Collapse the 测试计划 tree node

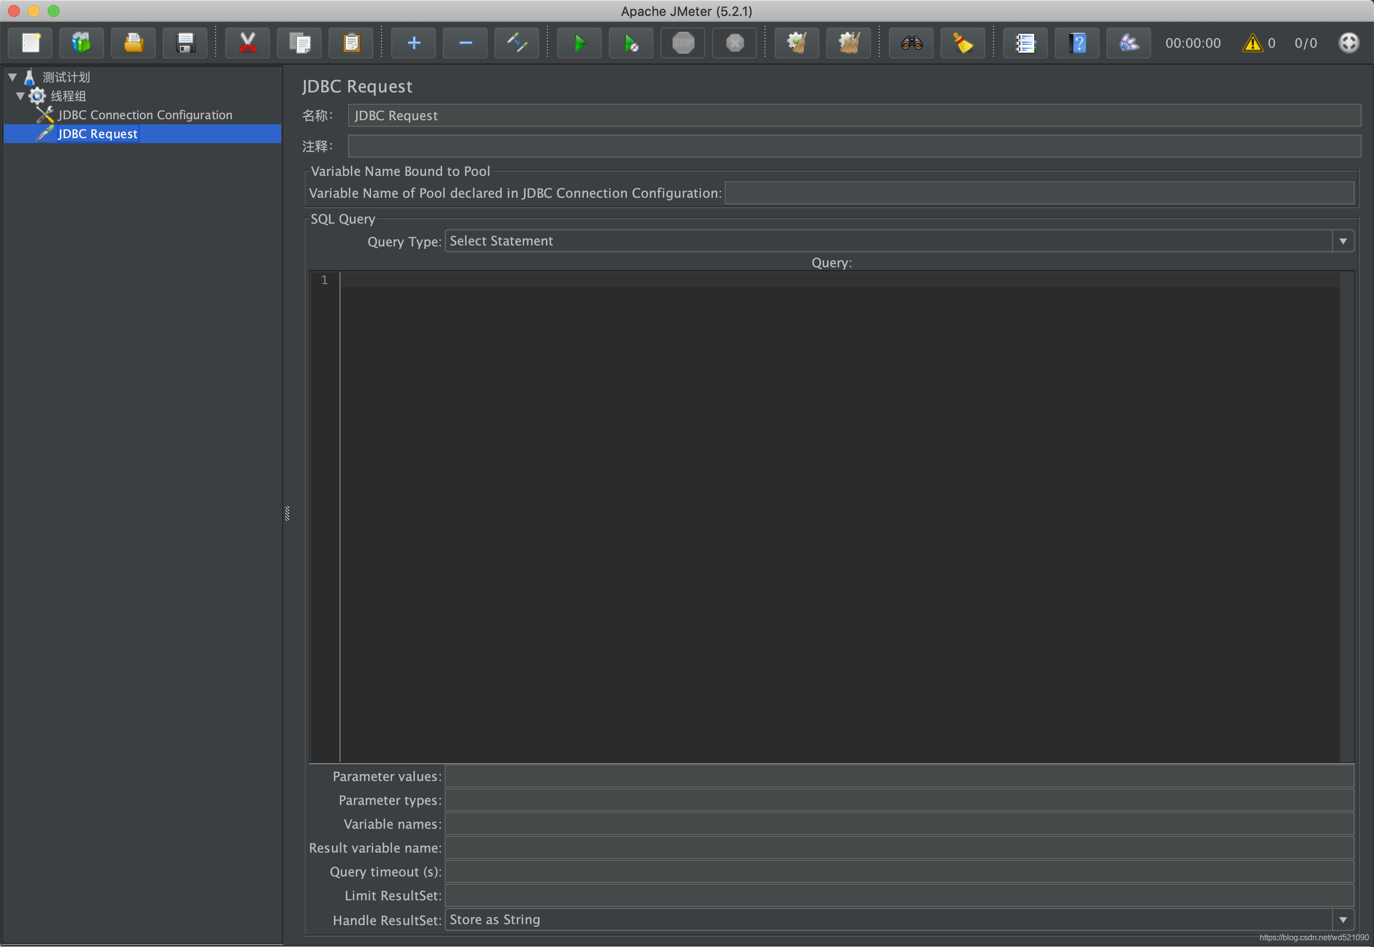click(x=12, y=77)
